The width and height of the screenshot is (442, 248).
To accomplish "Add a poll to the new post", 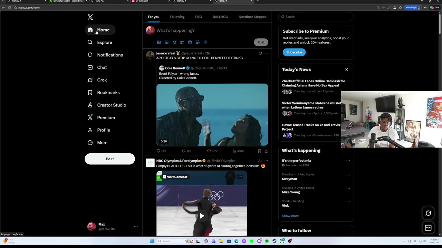I will point(182,42).
